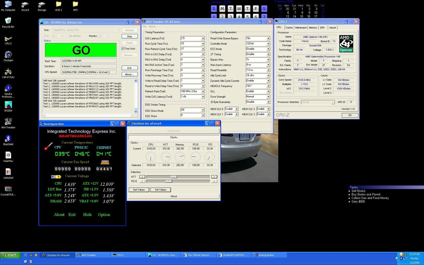Click the Hide link in Smartguardian
This screenshot has width=424, height=265.
point(87,215)
